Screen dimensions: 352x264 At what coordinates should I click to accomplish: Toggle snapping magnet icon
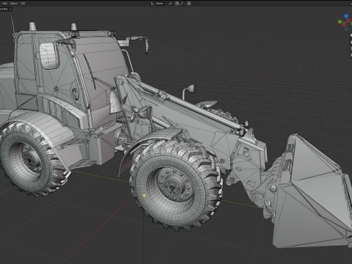[x=177, y=4]
